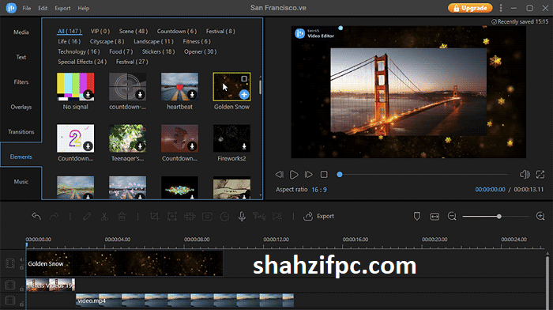The image size is (553, 310).
Task: Click the timeline zoom out icon
Action: pyautogui.click(x=452, y=216)
